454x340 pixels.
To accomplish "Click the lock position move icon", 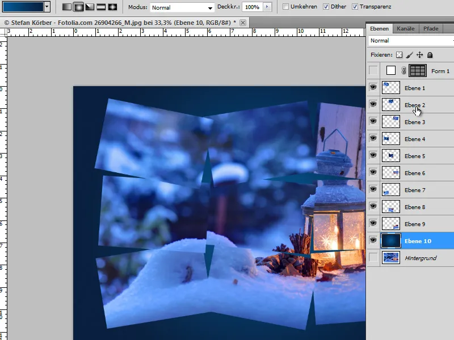I will click(420, 55).
